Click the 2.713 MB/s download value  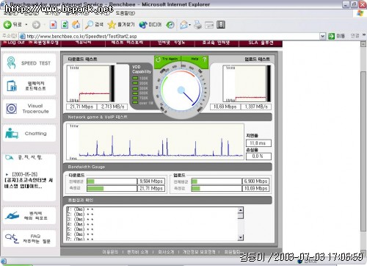[x=112, y=107]
